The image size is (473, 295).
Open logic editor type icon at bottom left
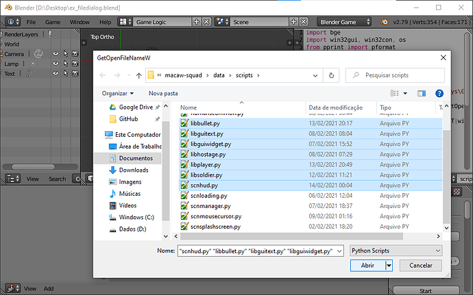coord(13,288)
